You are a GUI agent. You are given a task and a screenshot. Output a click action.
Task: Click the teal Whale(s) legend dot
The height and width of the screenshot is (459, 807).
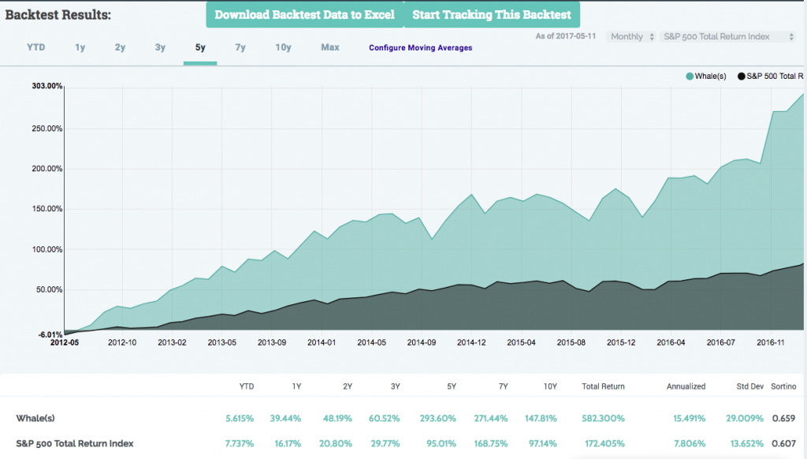(690, 76)
